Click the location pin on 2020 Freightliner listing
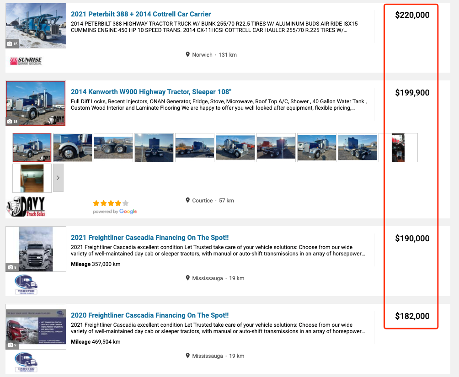 187,356
